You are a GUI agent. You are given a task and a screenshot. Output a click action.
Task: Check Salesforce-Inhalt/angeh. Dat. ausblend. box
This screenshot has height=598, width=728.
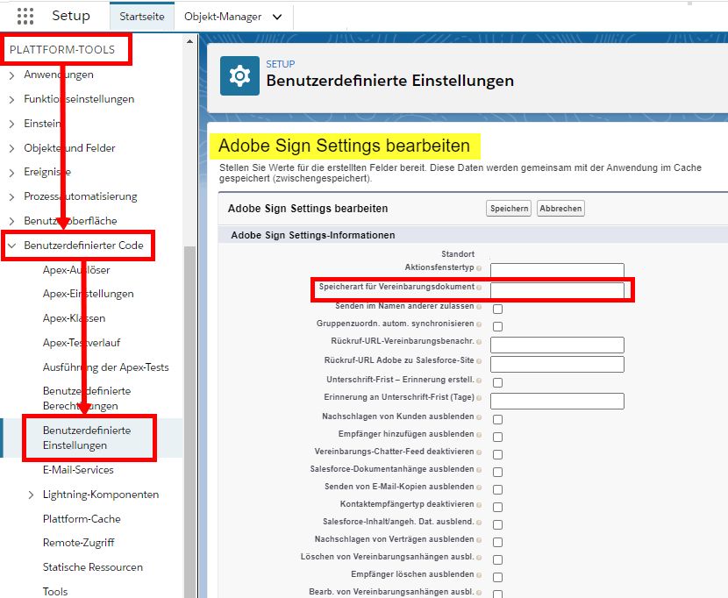click(x=497, y=524)
